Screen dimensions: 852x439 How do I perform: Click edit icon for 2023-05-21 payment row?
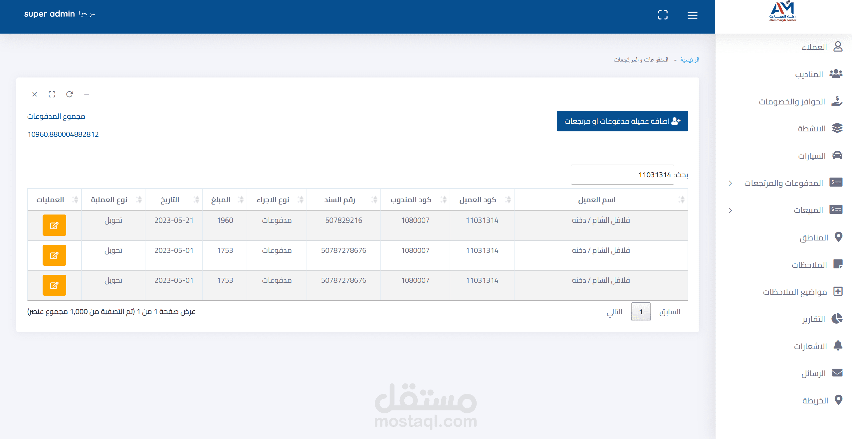(54, 225)
